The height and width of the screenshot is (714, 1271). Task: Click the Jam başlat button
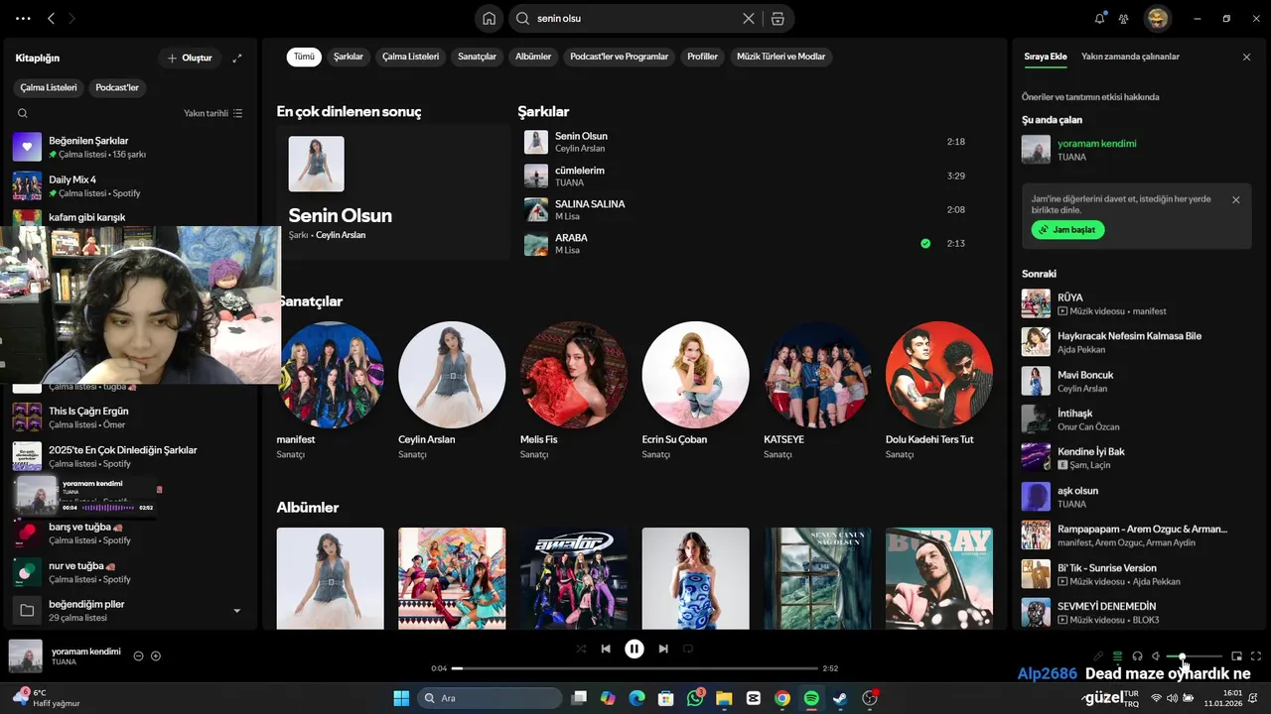1067,229
